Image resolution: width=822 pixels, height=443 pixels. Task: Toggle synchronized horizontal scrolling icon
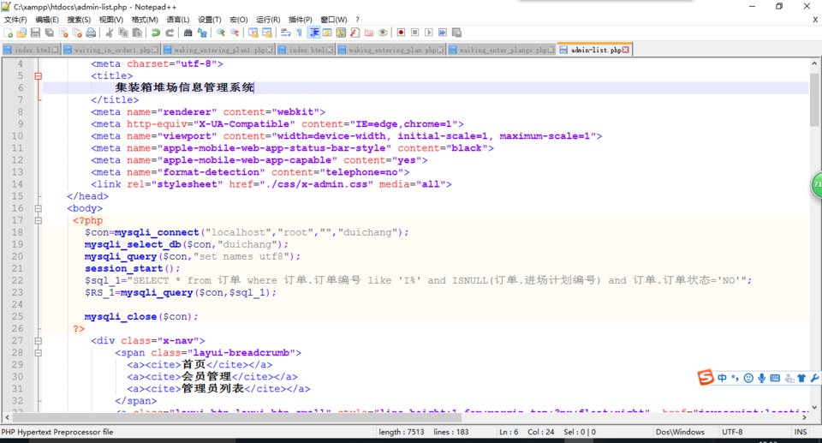pos(267,33)
